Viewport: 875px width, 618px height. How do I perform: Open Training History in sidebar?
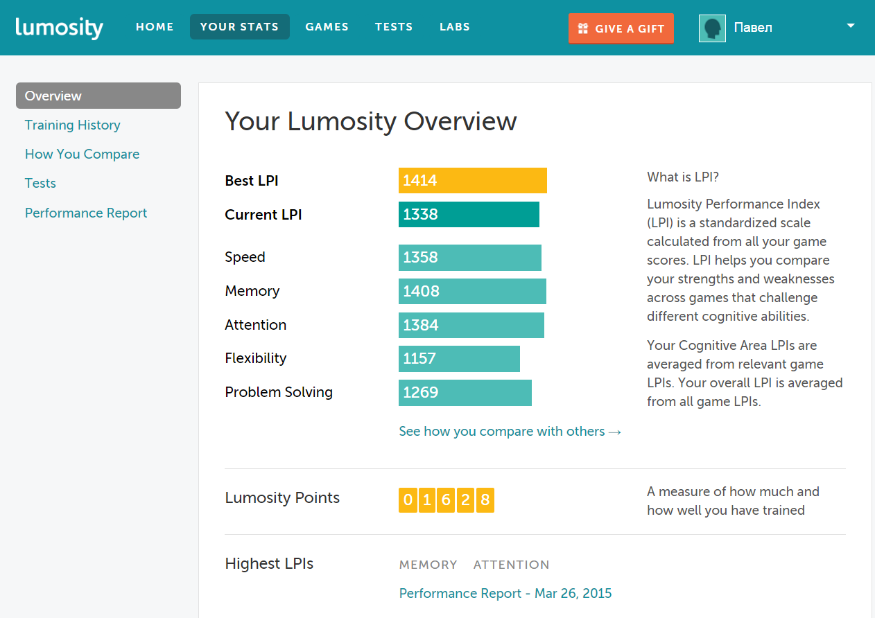pyautogui.click(x=73, y=125)
